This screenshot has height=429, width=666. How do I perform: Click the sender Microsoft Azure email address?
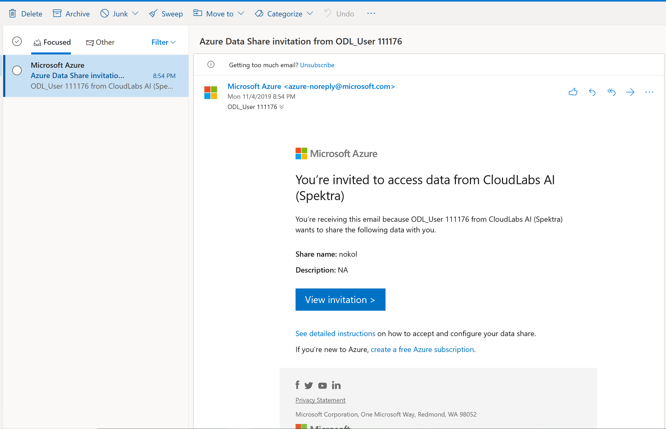[x=311, y=86]
